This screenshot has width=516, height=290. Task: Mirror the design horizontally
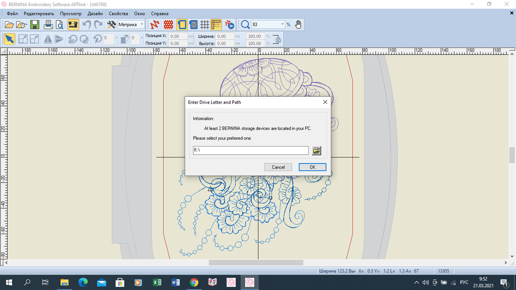[x=48, y=39]
